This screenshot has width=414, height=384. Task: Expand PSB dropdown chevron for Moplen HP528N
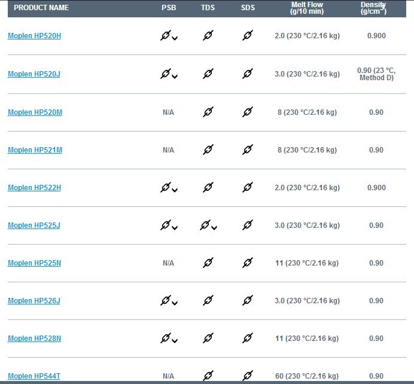pos(175,341)
